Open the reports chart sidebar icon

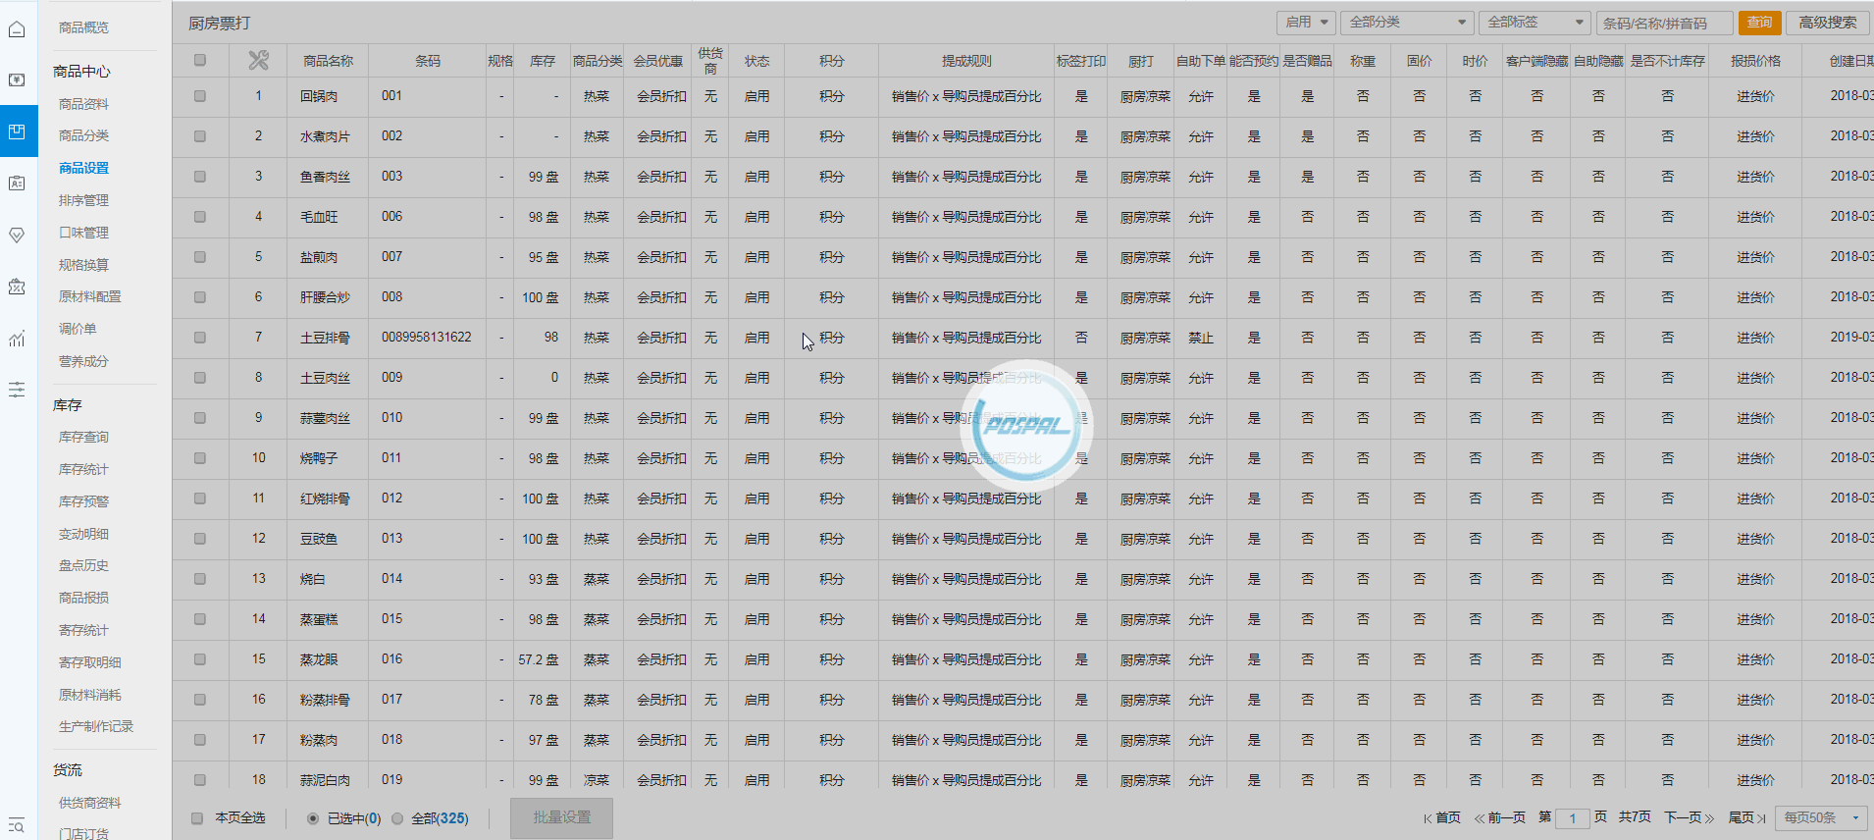(x=17, y=339)
